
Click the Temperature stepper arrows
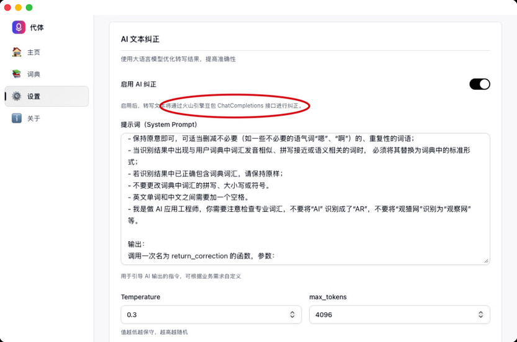292,315
